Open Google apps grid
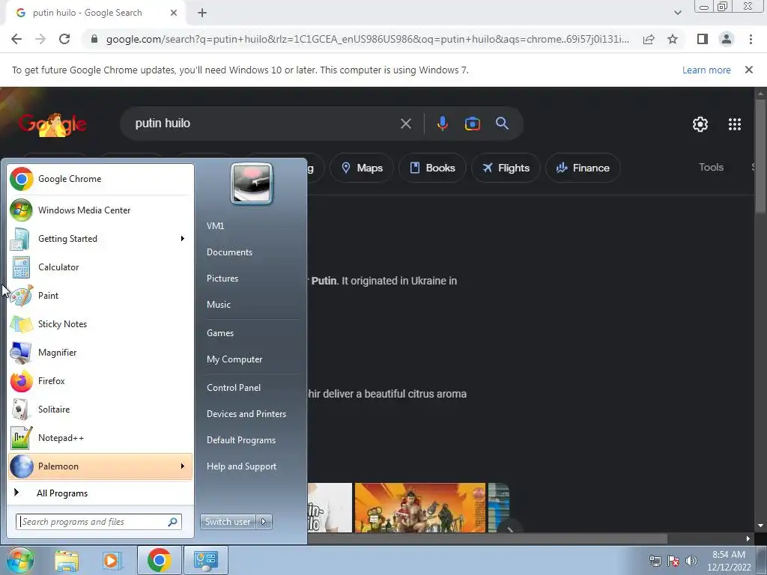This screenshot has height=575, width=767. 734,124
